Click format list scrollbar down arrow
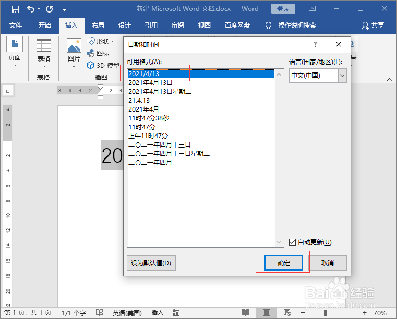The image size is (397, 319). coord(279,242)
